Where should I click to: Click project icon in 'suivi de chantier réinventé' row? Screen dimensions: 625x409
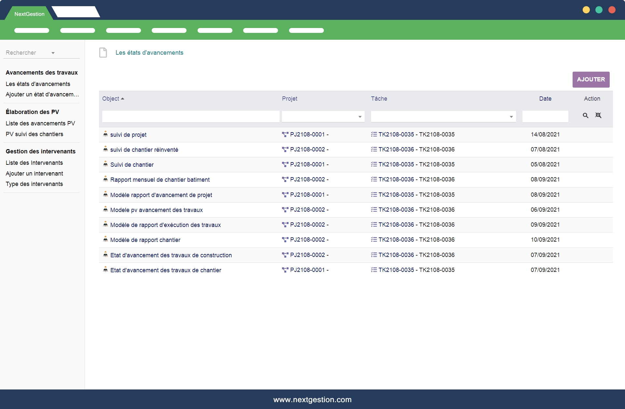(285, 149)
